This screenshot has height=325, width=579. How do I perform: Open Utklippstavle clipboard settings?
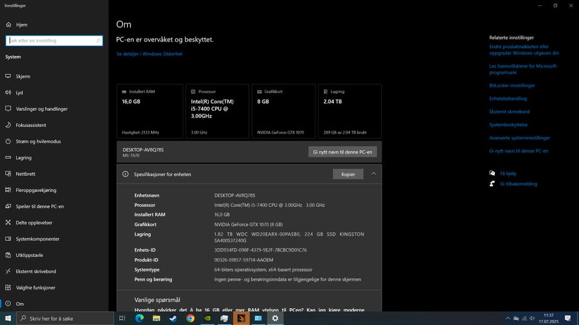(29, 255)
